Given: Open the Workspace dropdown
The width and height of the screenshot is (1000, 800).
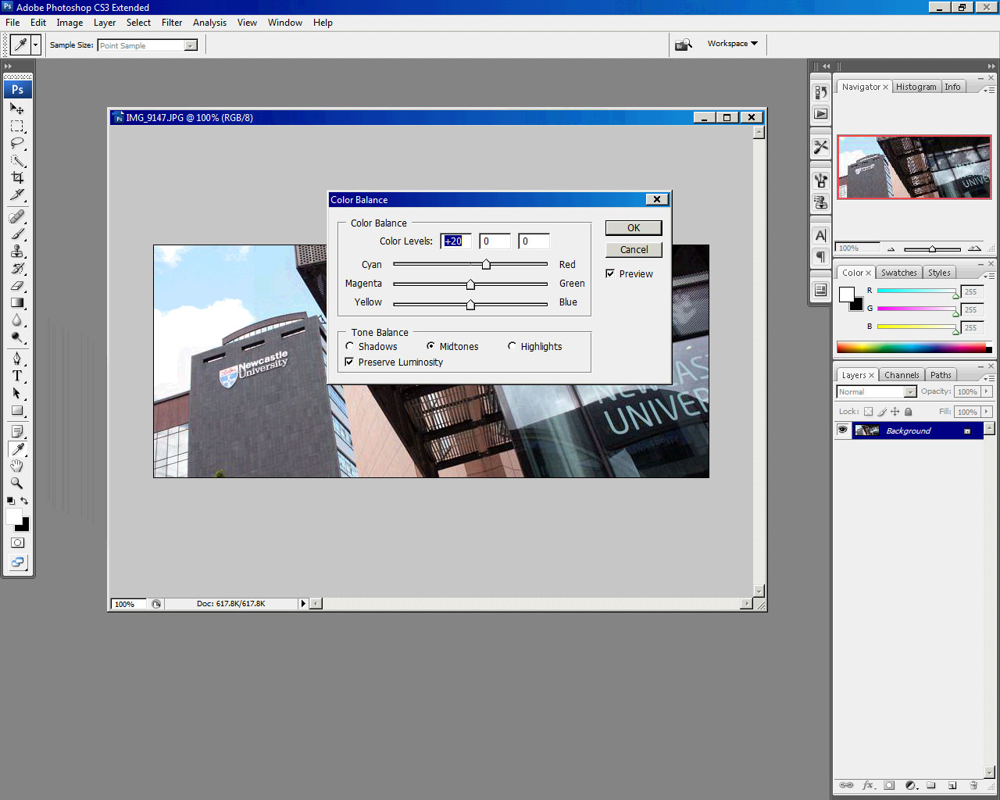Looking at the screenshot, I should pyautogui.click(x=732, y=44).
